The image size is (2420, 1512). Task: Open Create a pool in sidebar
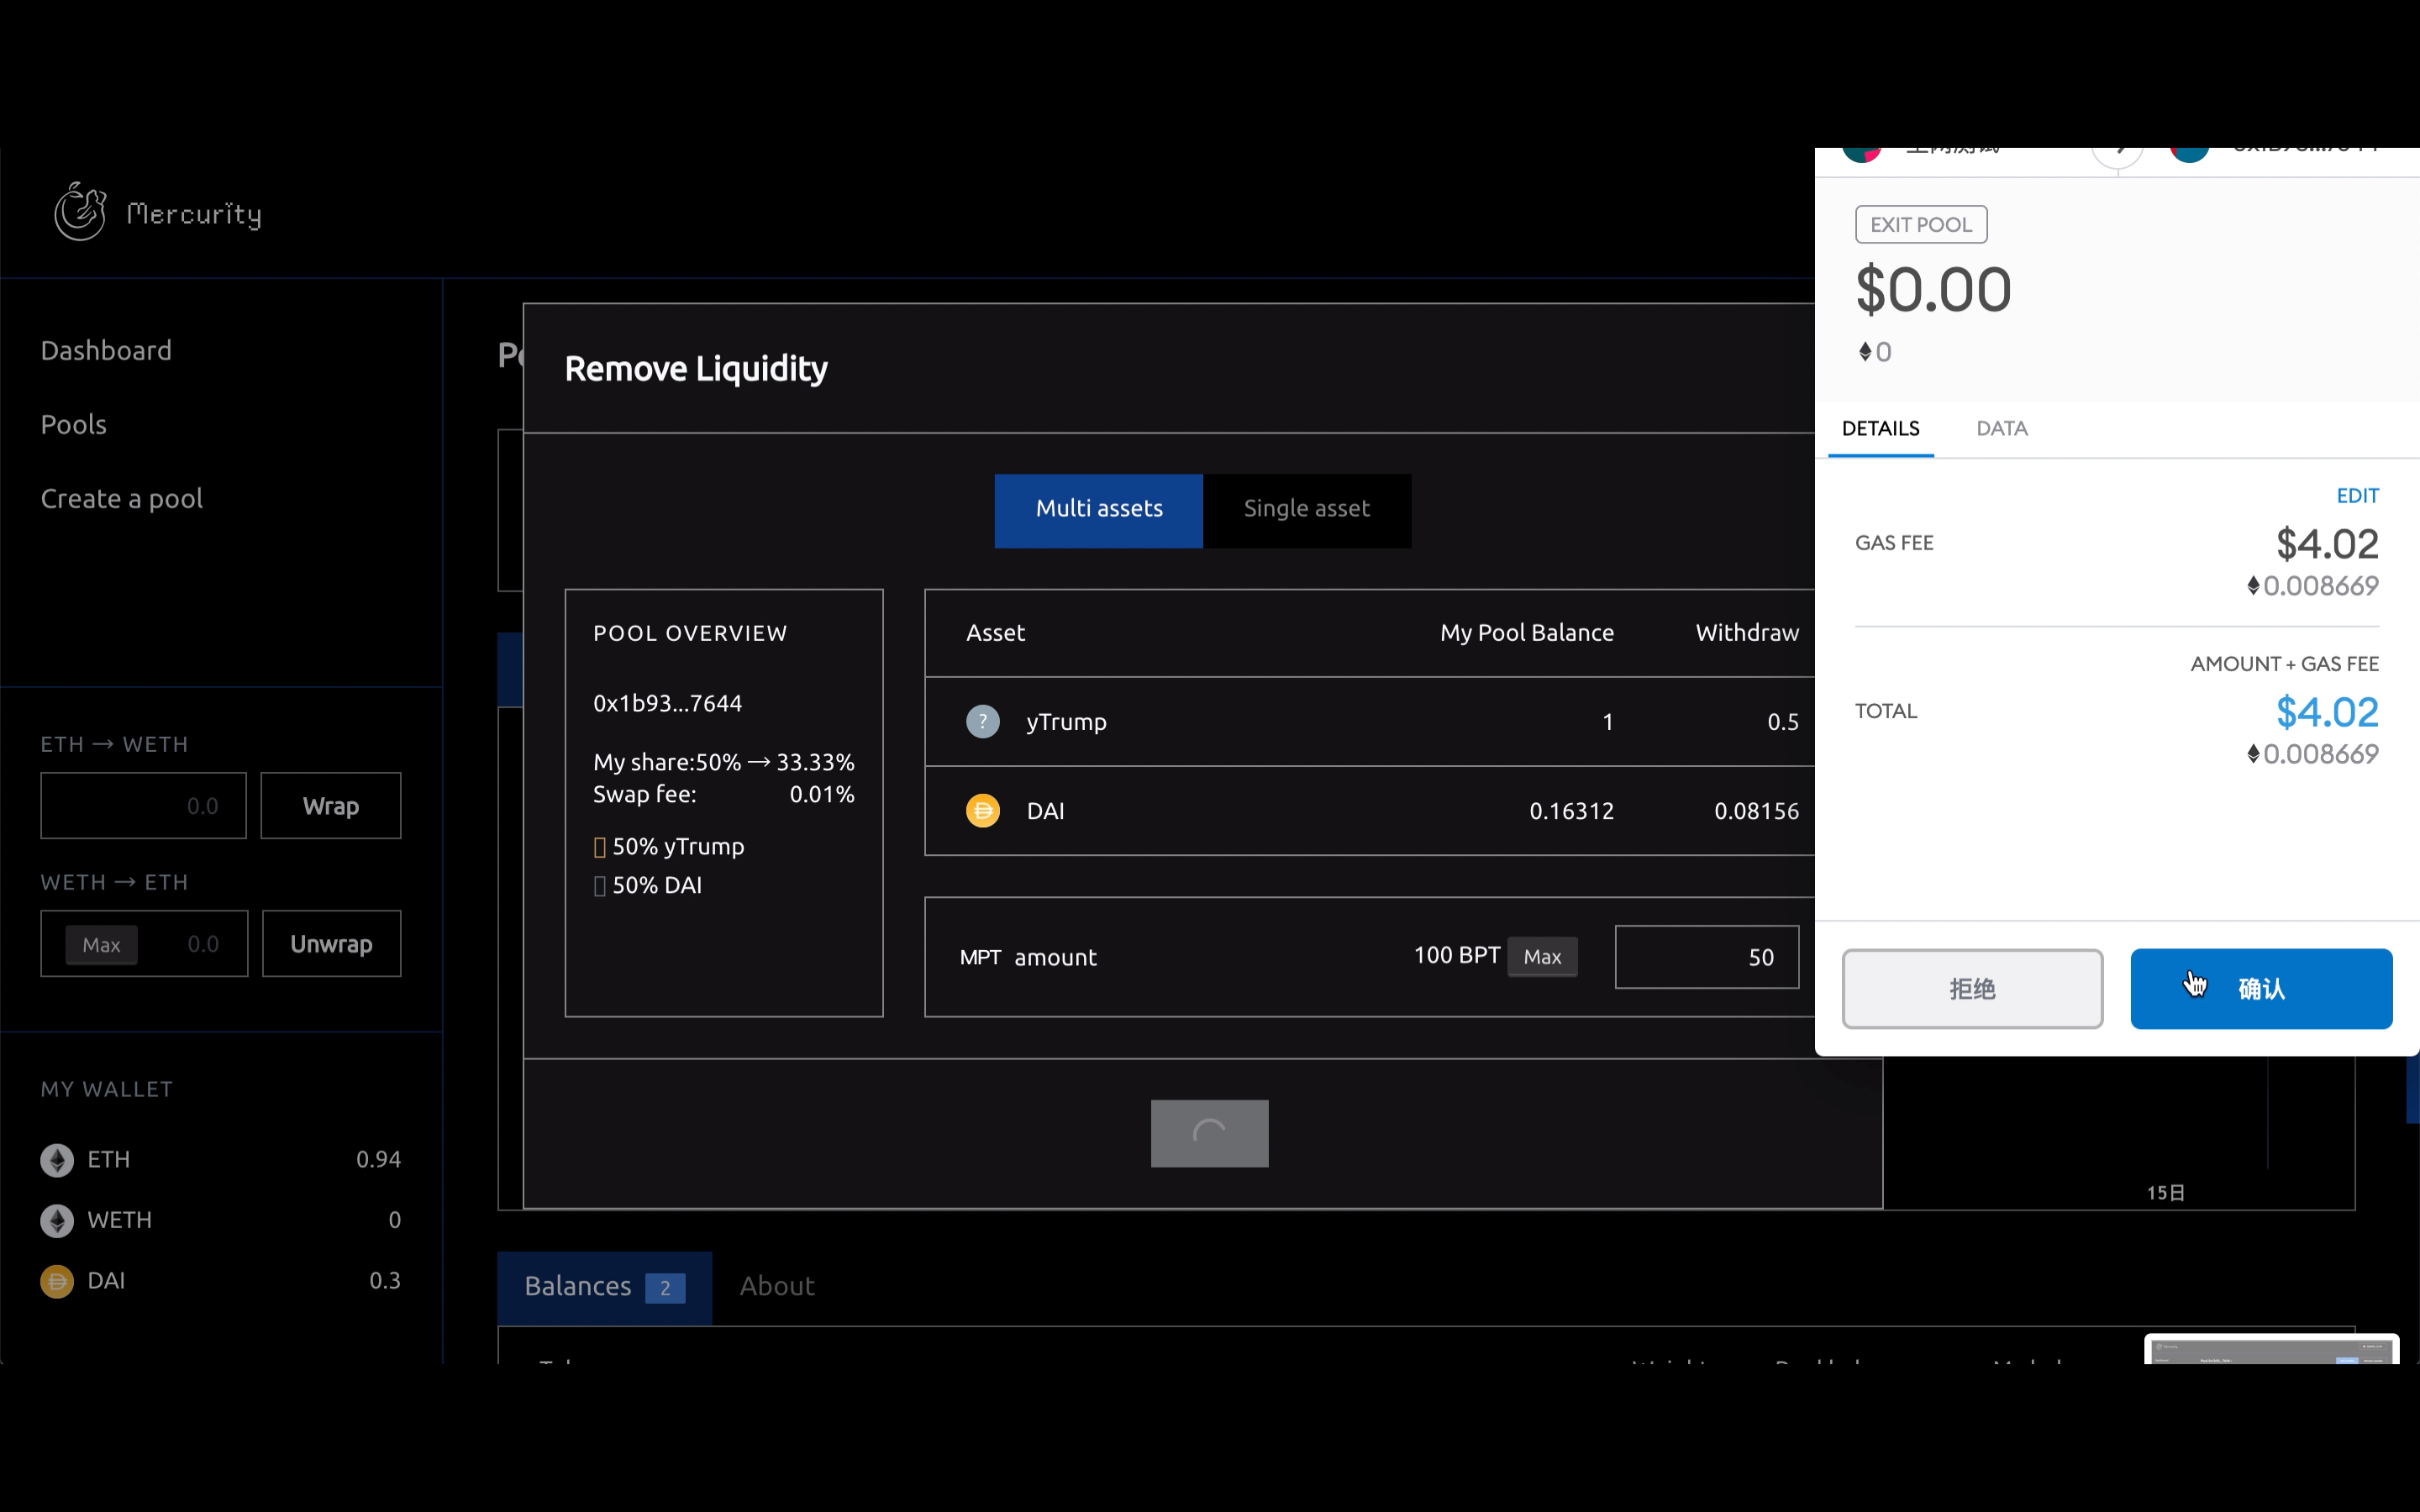click(x=122, y=499)
